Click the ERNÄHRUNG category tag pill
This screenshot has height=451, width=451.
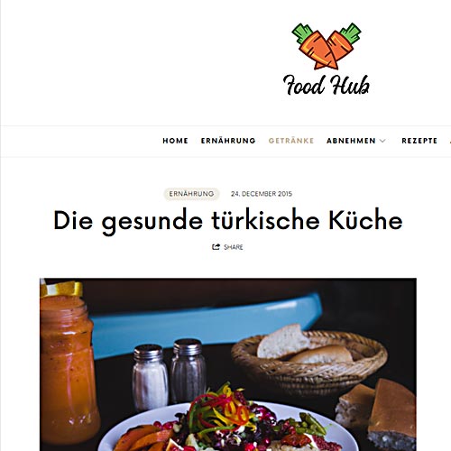191,194
